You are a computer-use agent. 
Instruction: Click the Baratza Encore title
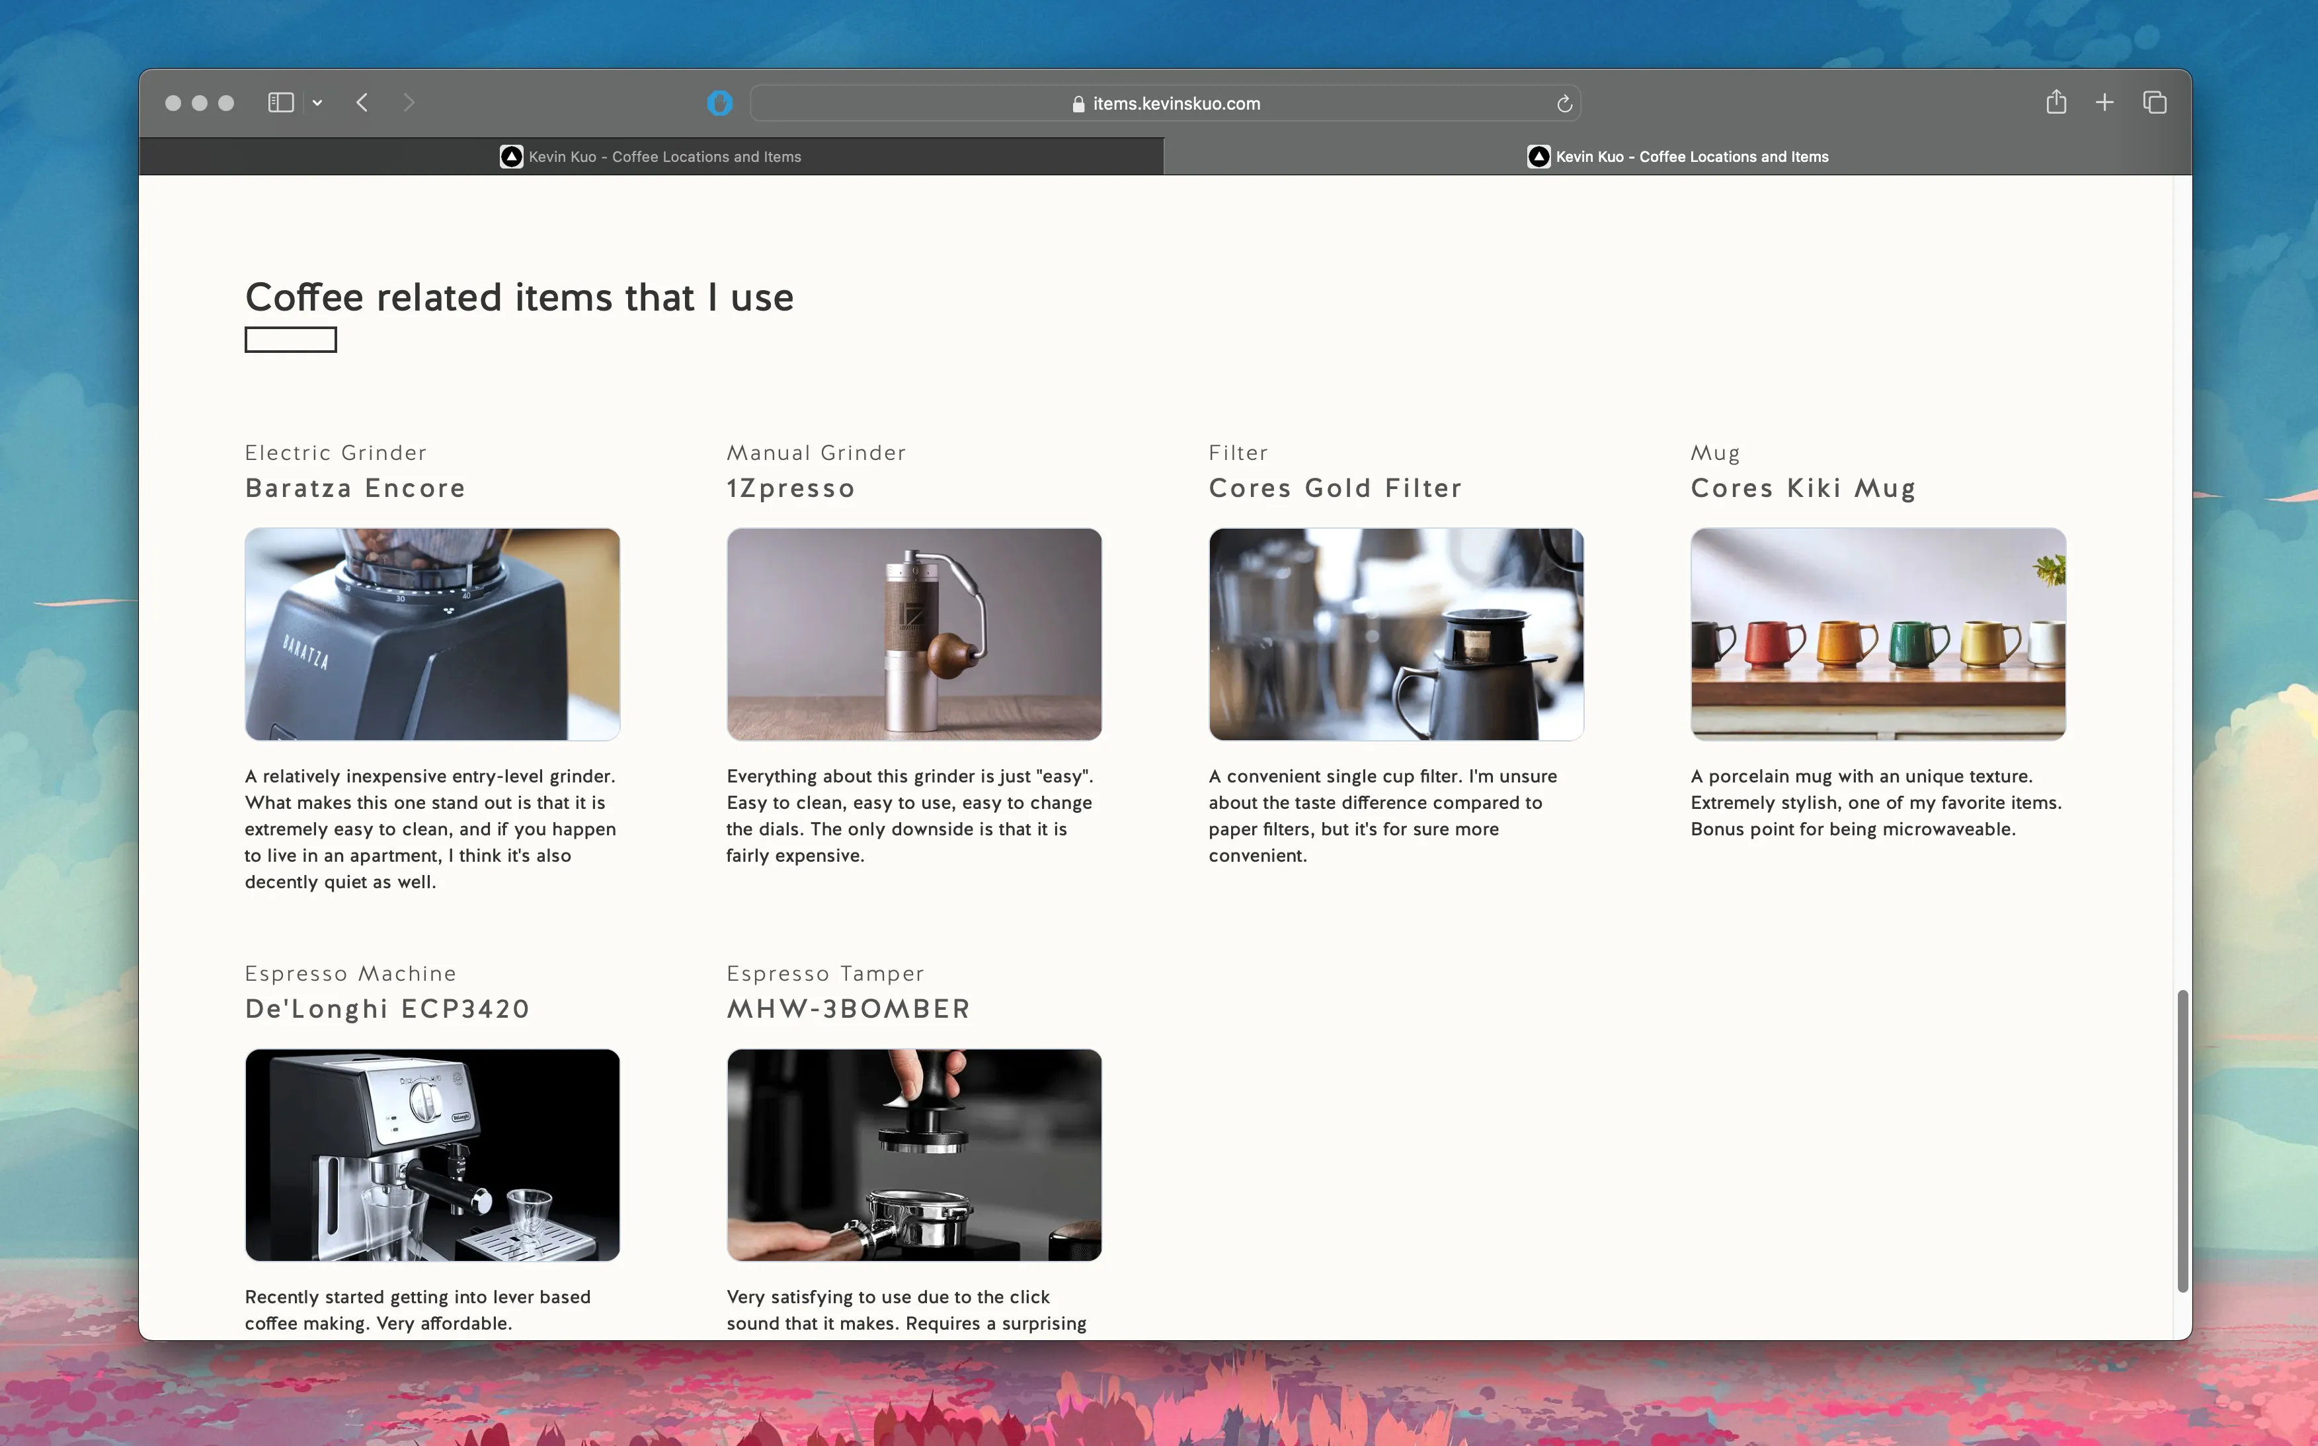[355, 488]
